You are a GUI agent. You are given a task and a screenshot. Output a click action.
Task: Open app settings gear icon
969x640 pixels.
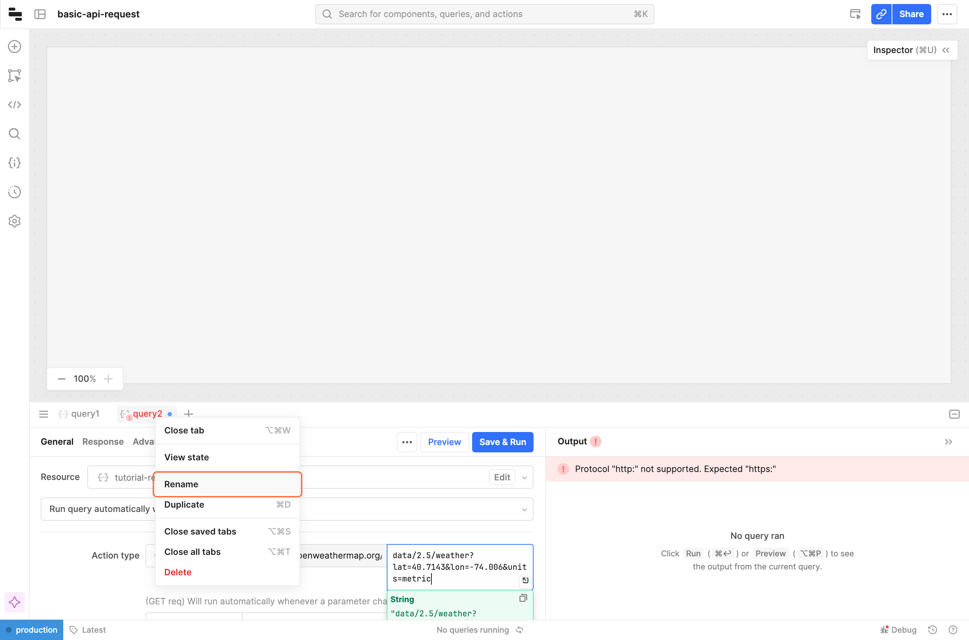pyautogui.click(x=15, y=221)
